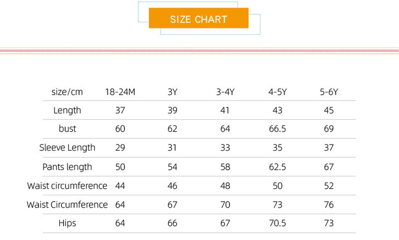The image size is (399, 240).
Task: Click the Pants length row label
Action: (67, 167)
